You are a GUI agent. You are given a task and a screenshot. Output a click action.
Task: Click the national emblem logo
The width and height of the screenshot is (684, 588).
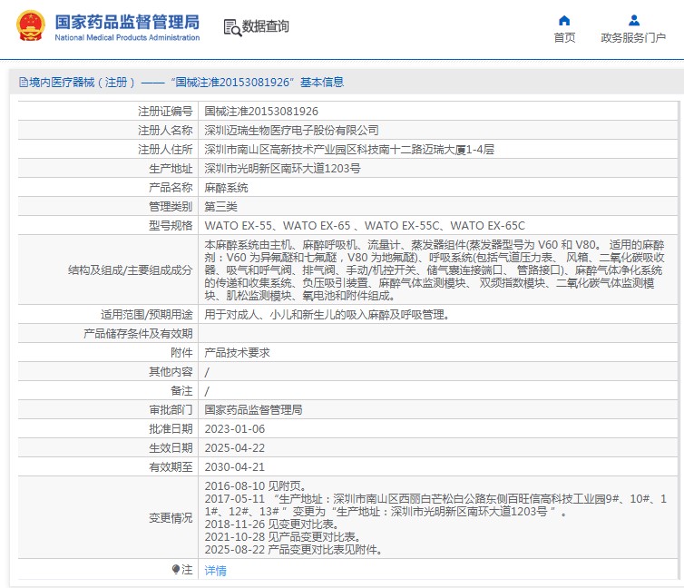click(x=30, y=27)
